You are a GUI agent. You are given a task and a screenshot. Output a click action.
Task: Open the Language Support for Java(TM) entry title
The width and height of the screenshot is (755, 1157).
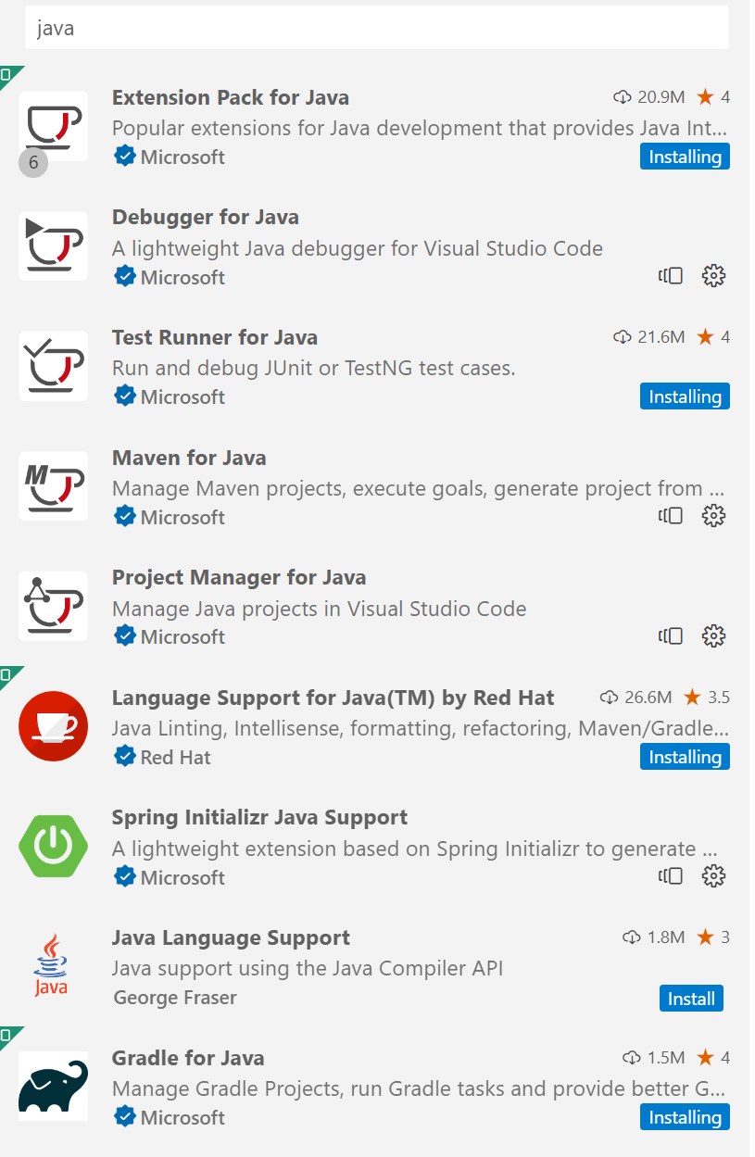[x=333, y=698]
